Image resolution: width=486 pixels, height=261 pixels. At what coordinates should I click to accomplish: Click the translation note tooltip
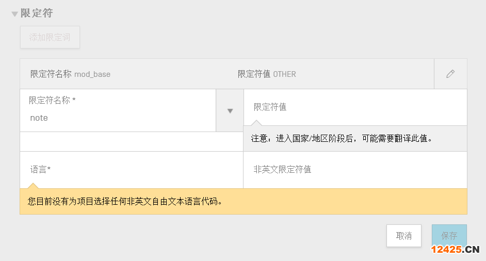[355, 139]
